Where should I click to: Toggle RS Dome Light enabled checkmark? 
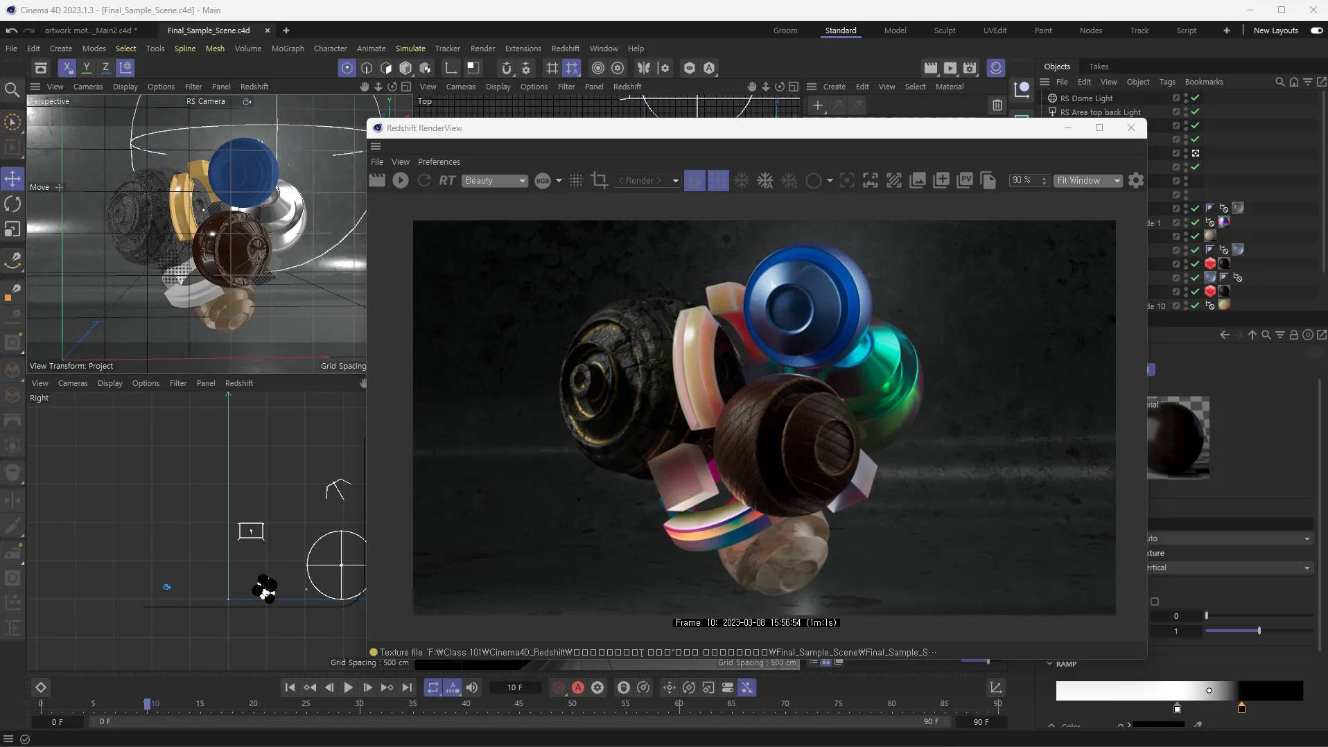[x=1196, y=98]
